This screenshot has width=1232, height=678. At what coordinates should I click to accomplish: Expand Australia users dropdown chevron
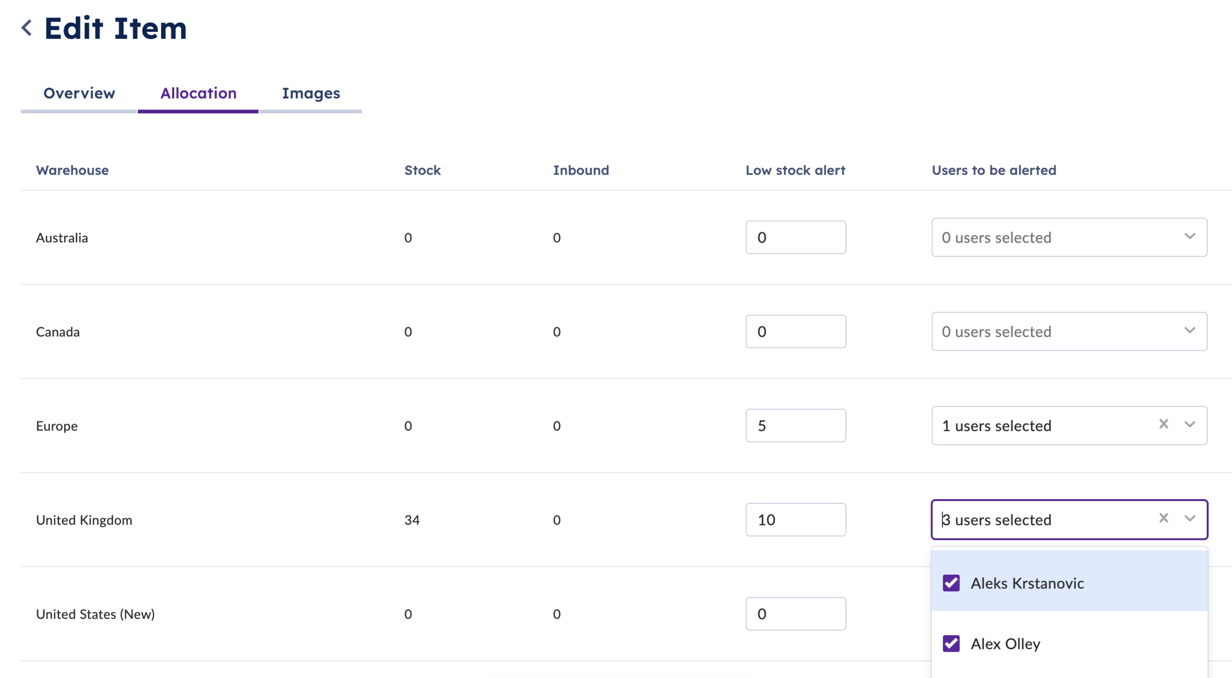coord(1190,236)
